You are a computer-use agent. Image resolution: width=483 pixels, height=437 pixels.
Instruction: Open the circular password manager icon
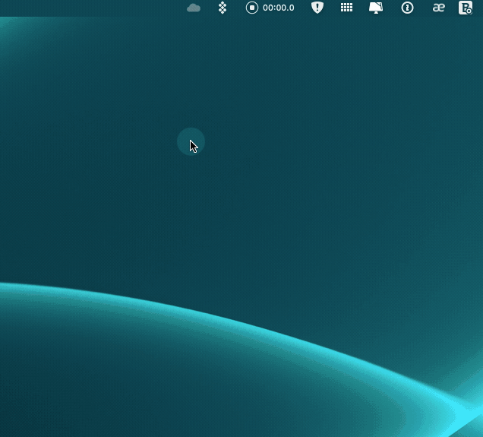[x=408, y=8]
